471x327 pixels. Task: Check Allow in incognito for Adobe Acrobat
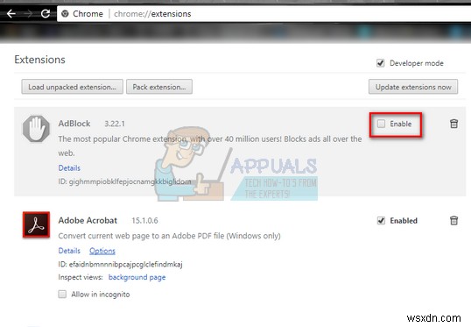click(x=62, y=294)
